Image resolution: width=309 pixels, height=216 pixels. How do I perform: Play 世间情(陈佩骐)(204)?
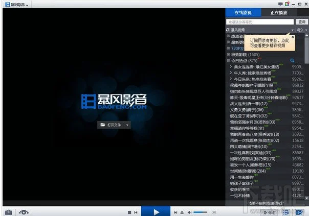tap(248, 171)
